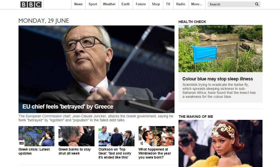Open 'EU chief feels betrayed by Greece' headline
Viewport: 280px width, 167px height.
click(68, 107)
